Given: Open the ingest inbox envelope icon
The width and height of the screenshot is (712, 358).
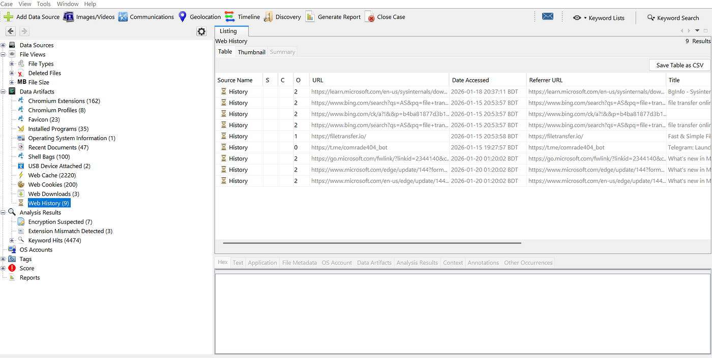Looking at the screenshot, I should tap(548, 16).
